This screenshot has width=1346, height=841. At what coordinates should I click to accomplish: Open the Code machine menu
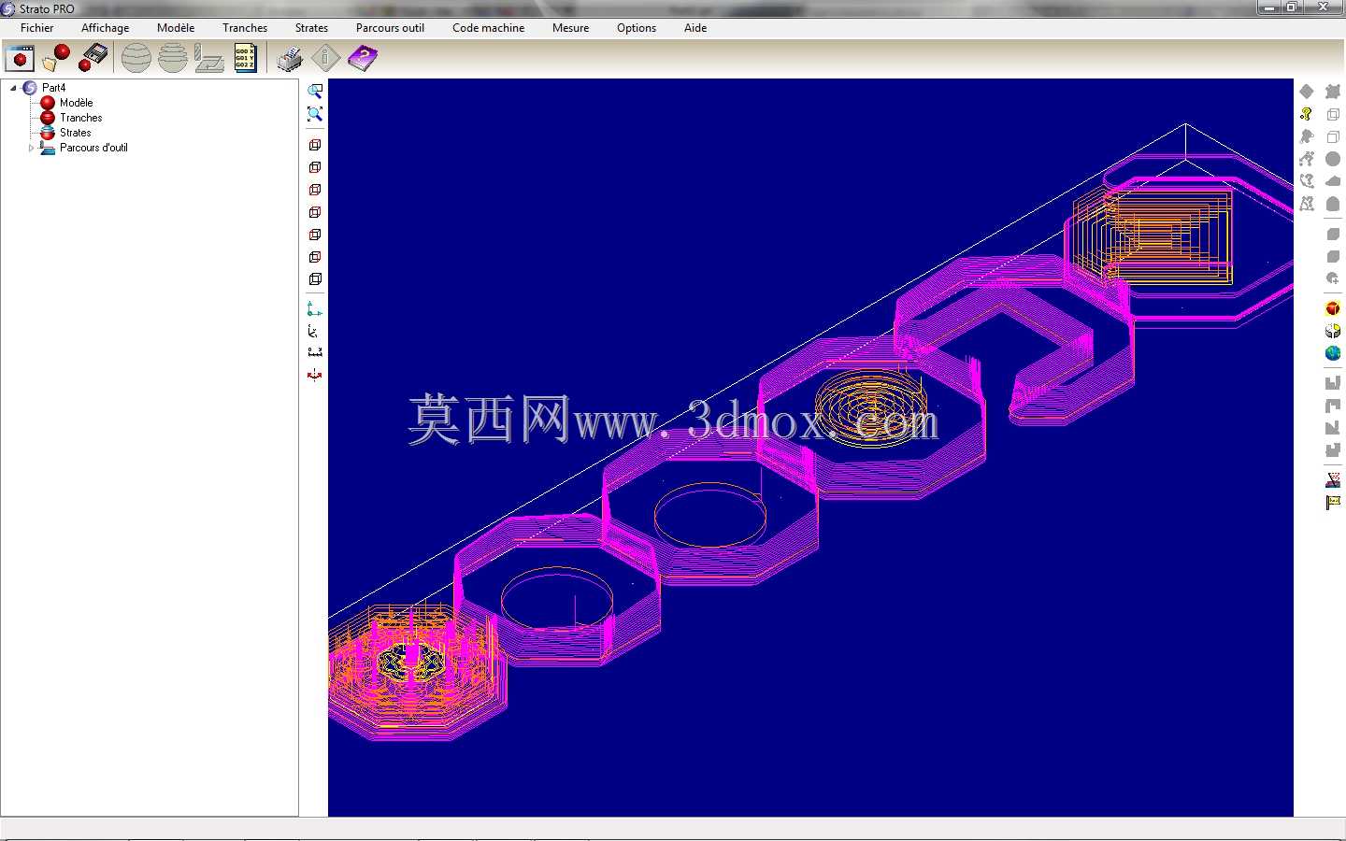(x=488, y=28)
